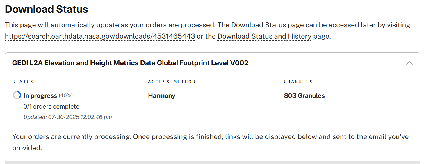Click the "Download Status" page heading

point(47,9)
